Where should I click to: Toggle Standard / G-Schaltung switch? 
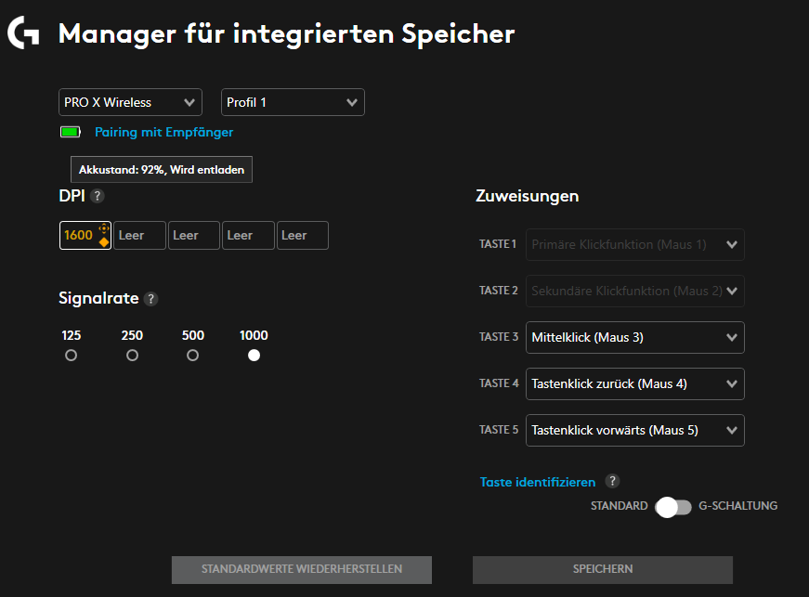tap(673, 507)
